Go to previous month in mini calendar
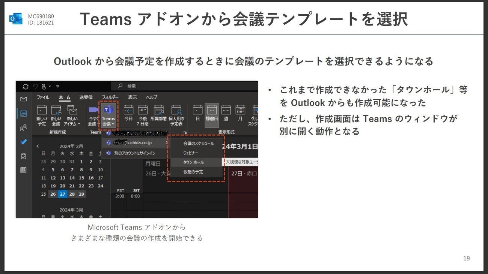This screenshot has height=274, width=488. 38,146
